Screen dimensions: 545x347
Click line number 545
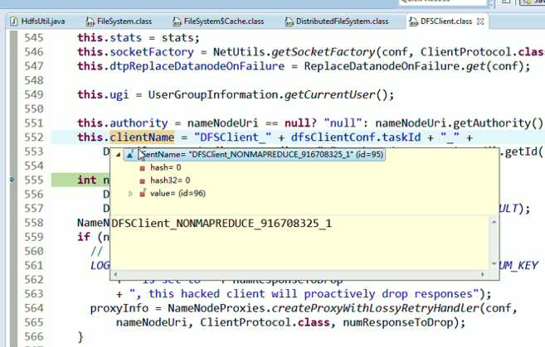(x=34, y=38)
